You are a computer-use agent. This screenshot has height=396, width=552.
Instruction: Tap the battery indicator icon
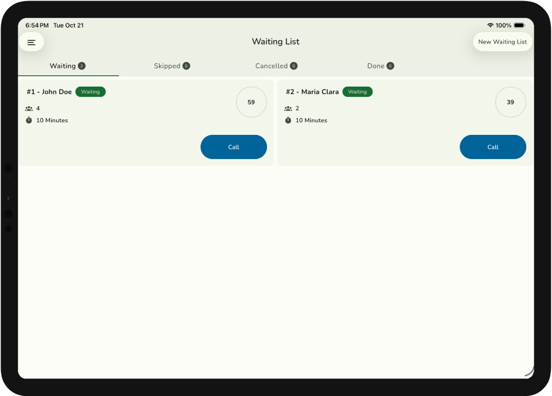(x=519, y=26)
